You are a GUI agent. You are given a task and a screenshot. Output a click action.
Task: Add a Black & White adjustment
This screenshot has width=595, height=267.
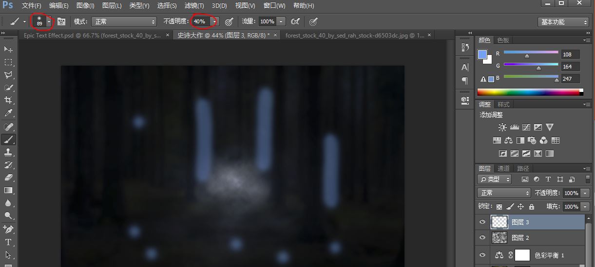(520, 141)
